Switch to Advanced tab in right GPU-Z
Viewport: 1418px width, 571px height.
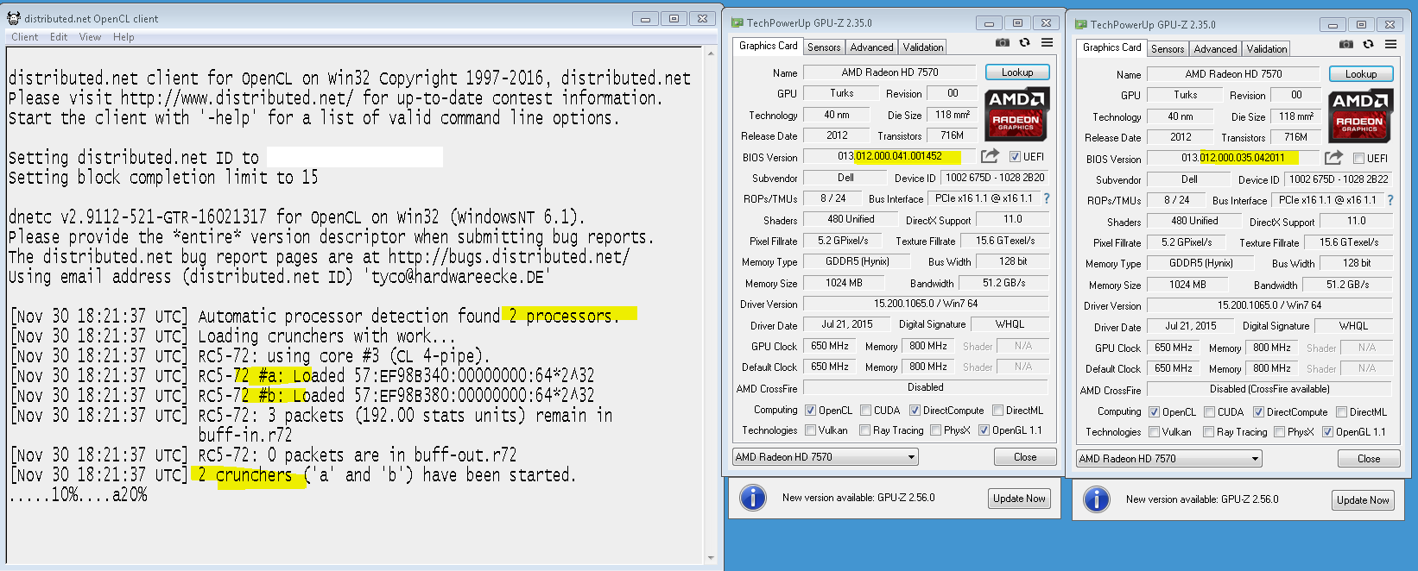[1215, 49]
